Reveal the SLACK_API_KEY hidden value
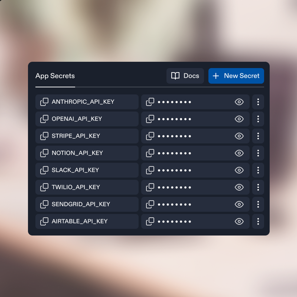Screen dimensions: 297x297 [239, 170]
